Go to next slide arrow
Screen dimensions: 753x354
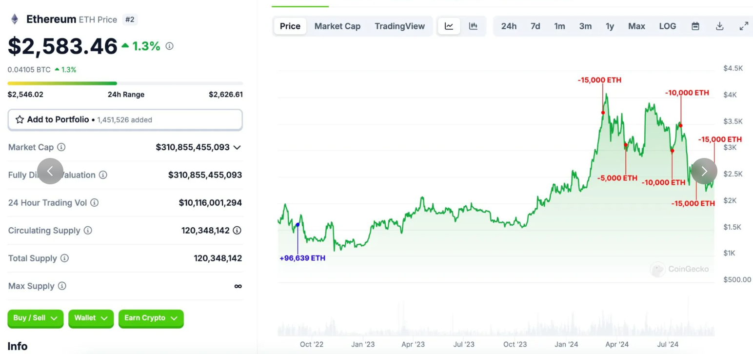pyautogui.click(x=704, y=171)
